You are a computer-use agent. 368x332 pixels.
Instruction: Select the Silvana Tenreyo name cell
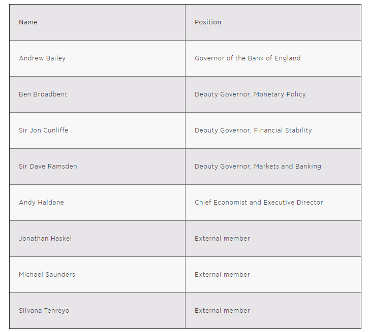[x=44, y=311]
